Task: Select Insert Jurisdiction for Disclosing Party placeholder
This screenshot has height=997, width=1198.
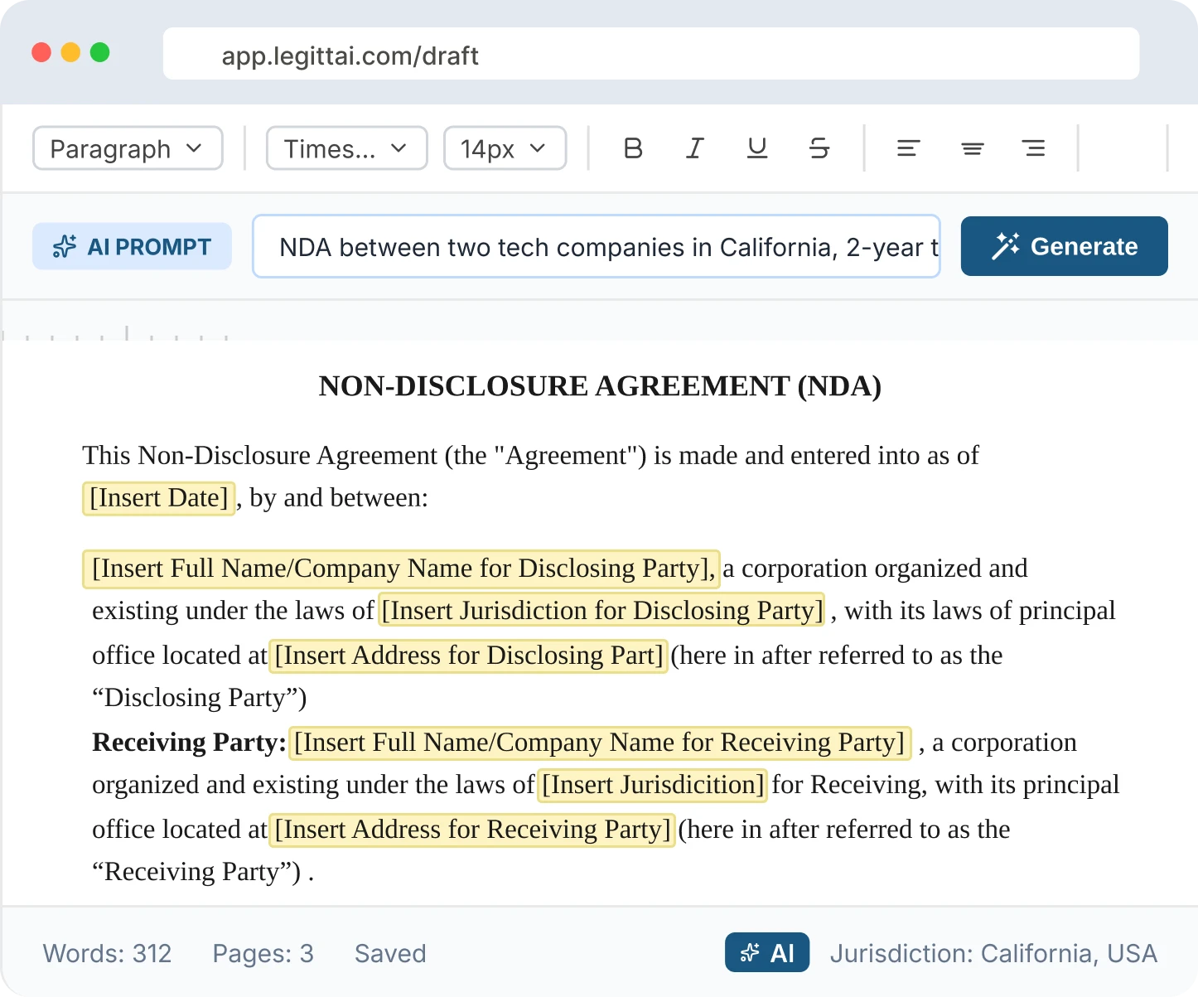Action: tap(601, 610)
